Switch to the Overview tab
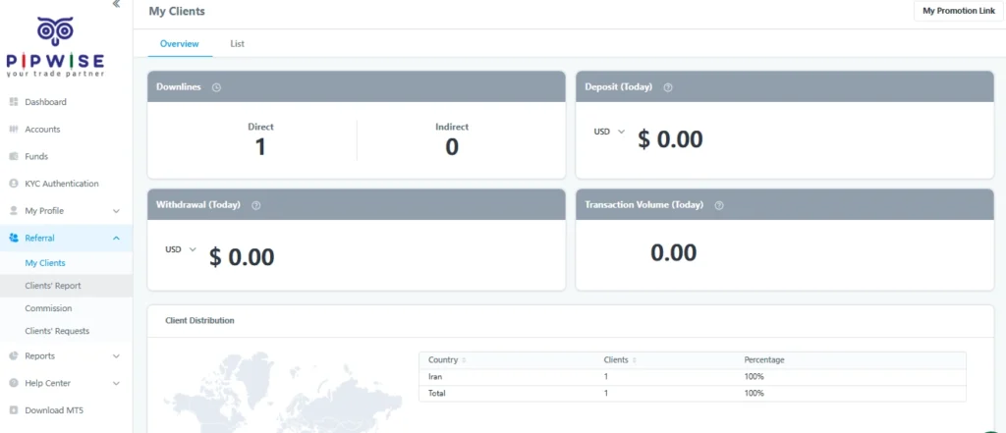1006x433 pixels. (180, 44)
